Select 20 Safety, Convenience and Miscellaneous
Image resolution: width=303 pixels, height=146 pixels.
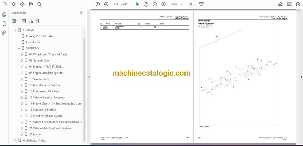tap(56, 122)
